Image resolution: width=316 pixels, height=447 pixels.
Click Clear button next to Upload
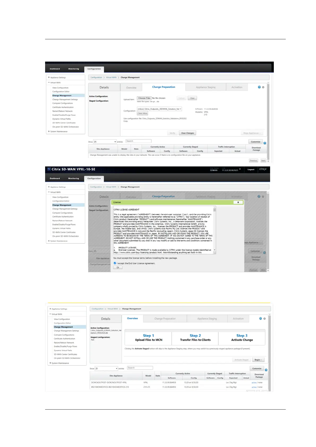coord(192,98)
